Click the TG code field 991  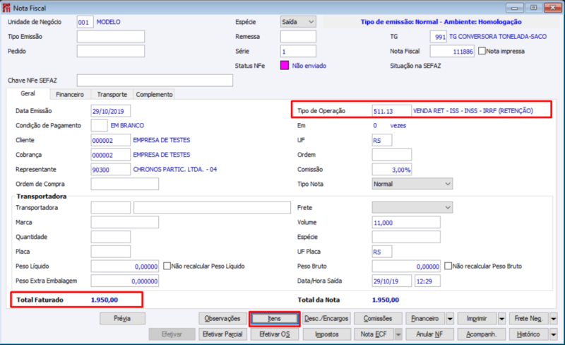tap(438, 37)
